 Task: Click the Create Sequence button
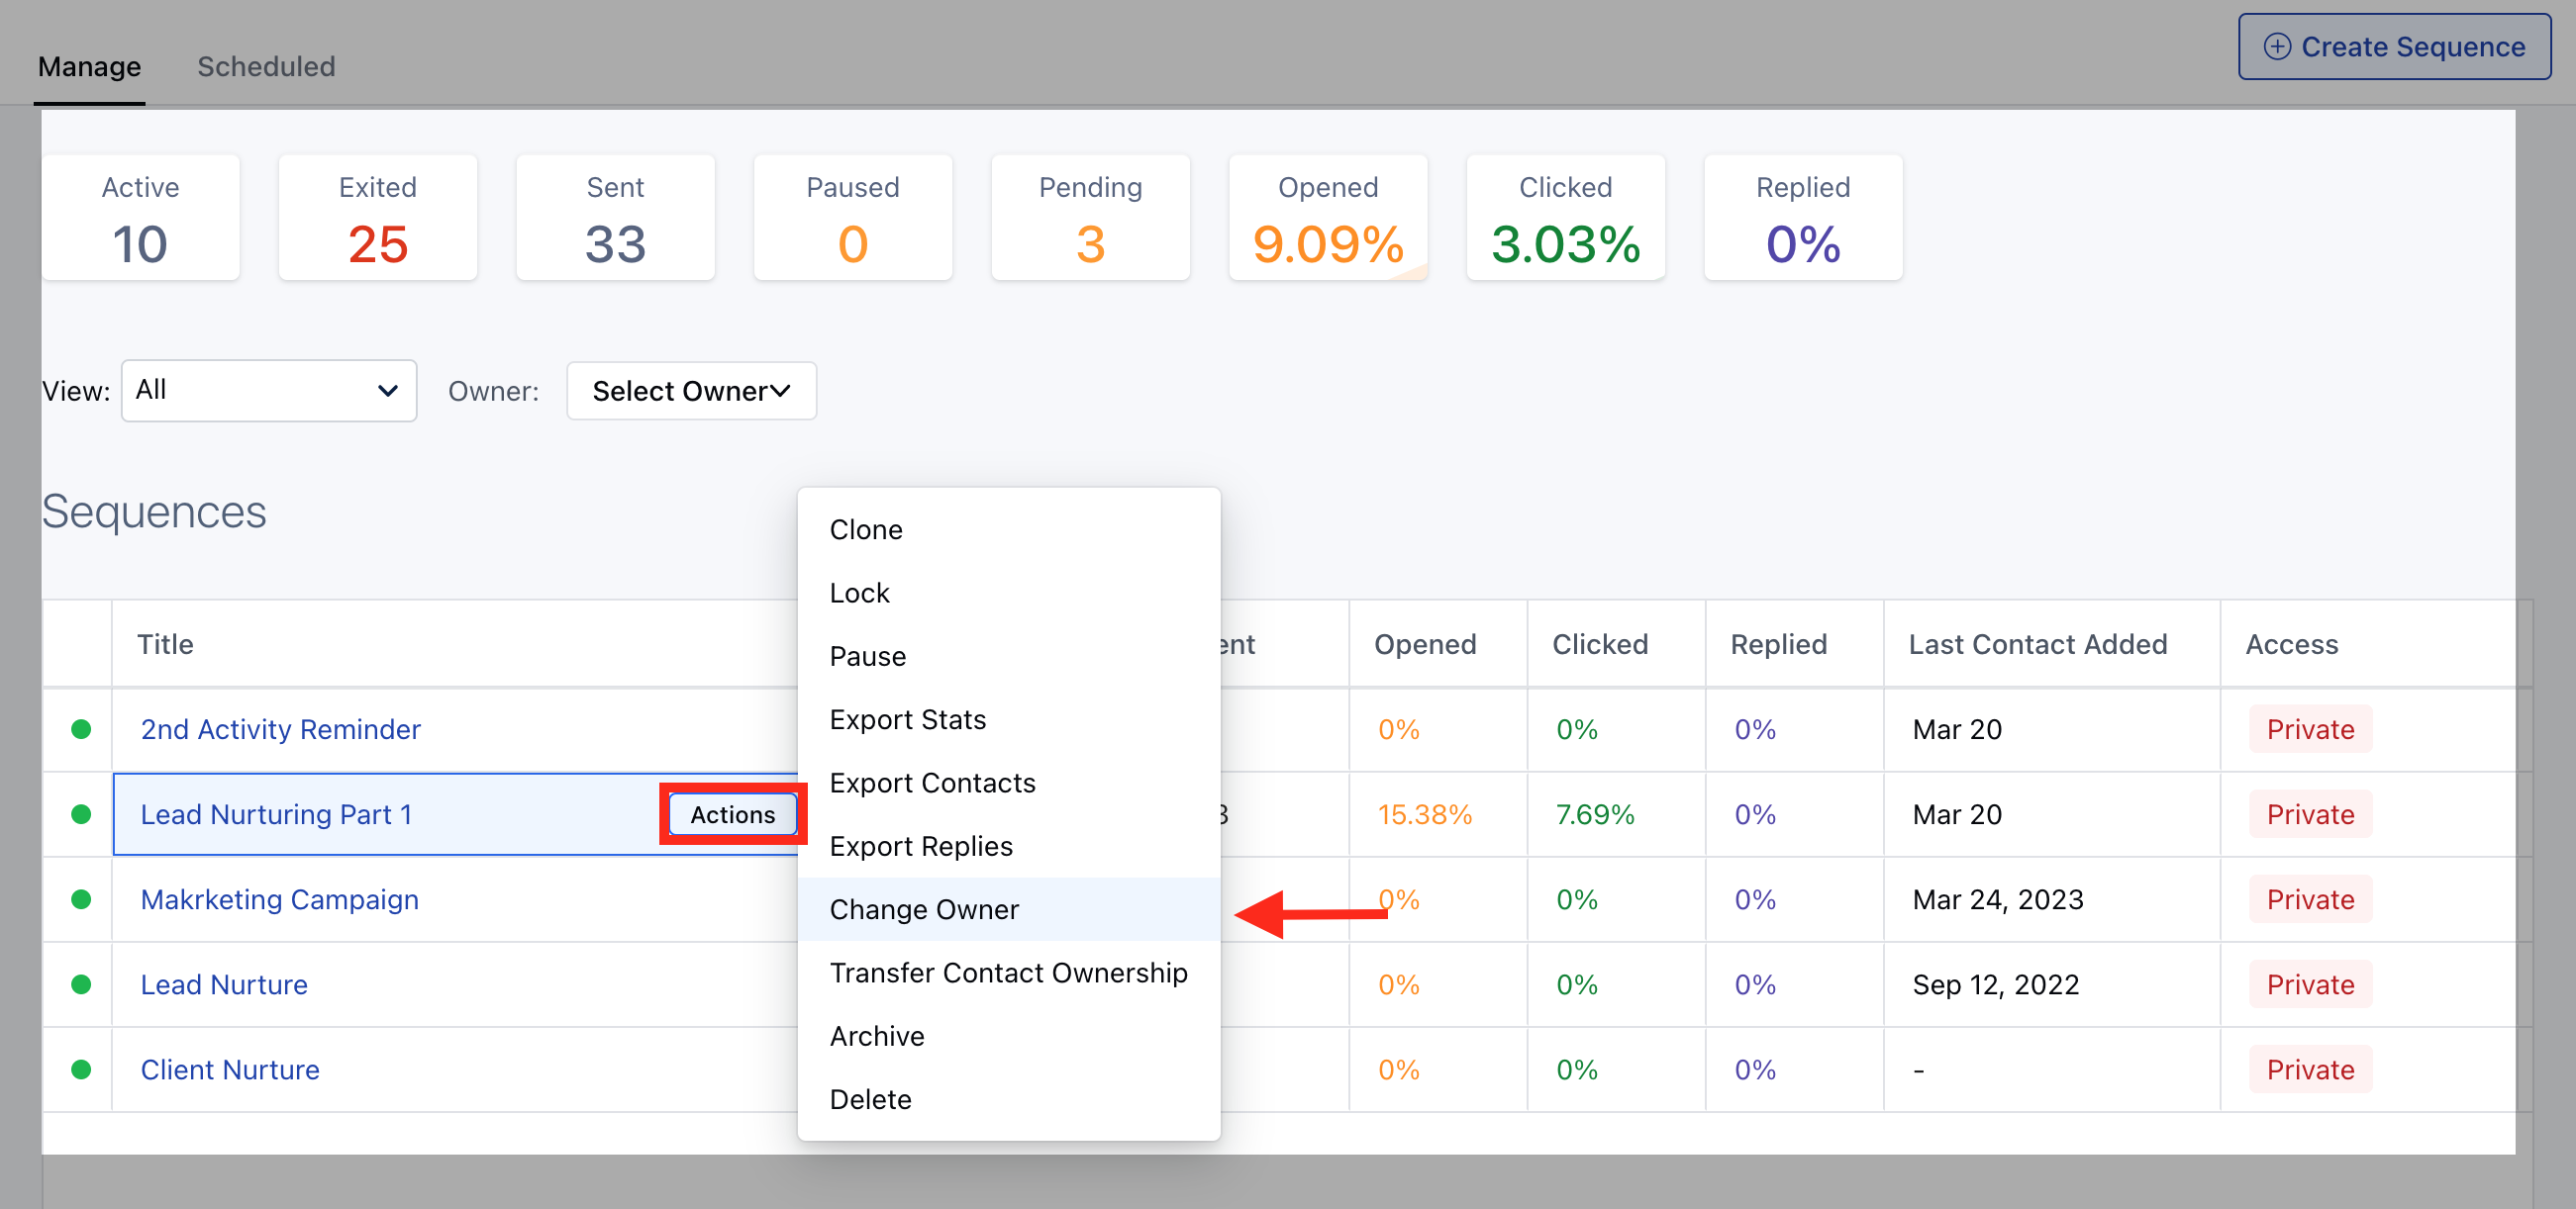click(2394, 46)
